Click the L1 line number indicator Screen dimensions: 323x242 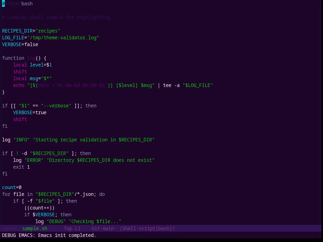[78, 228]
